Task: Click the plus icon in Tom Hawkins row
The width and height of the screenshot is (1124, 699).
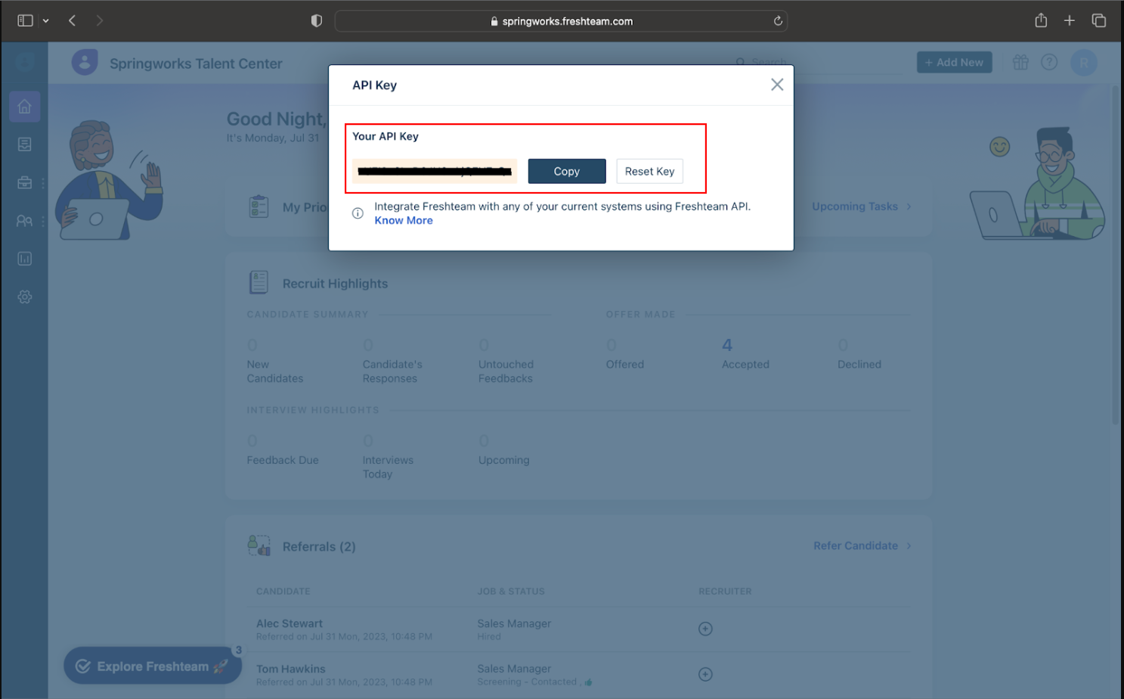Action: point(705,674)
